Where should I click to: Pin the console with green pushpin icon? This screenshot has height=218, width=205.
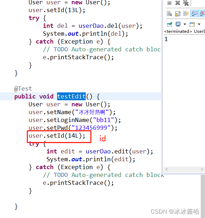(x=170, y=24)
